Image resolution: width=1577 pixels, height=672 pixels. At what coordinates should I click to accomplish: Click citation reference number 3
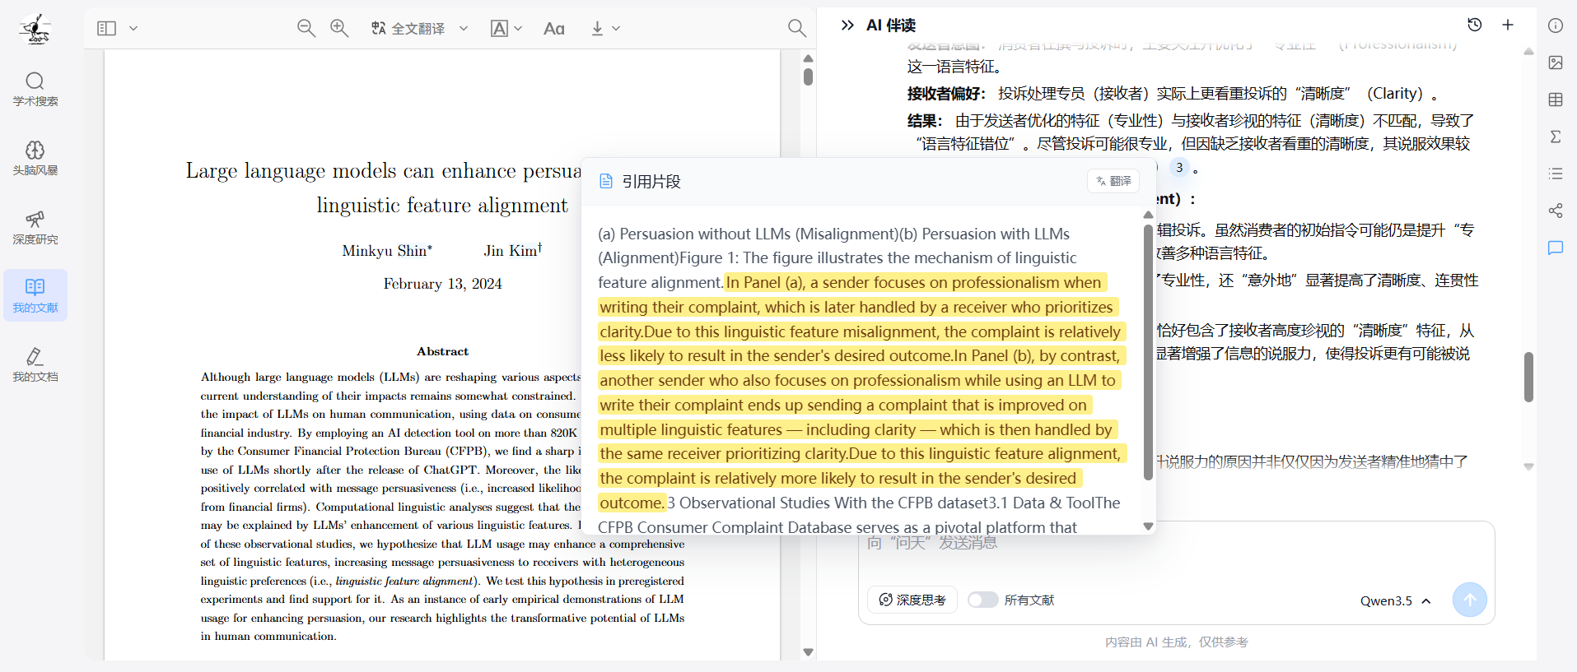click(1179, 168)
